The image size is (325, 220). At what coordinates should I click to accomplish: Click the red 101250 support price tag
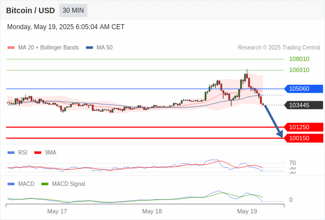[x=304, y=127]
